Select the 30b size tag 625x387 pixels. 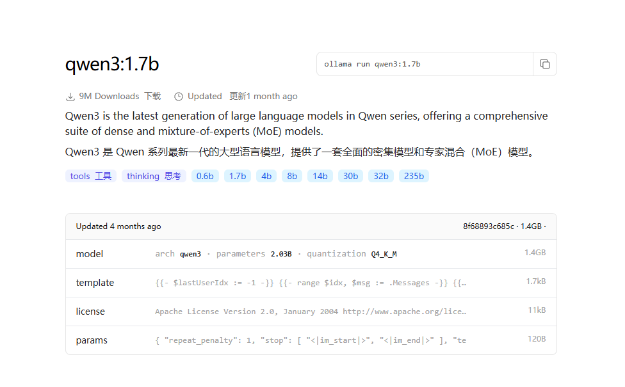coord(351,176)
